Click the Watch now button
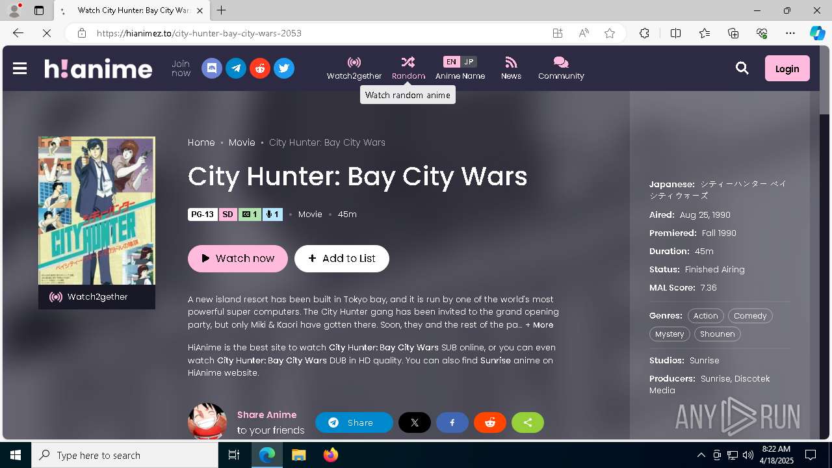This screenshot has width=832, height=468. click(238, 258)
